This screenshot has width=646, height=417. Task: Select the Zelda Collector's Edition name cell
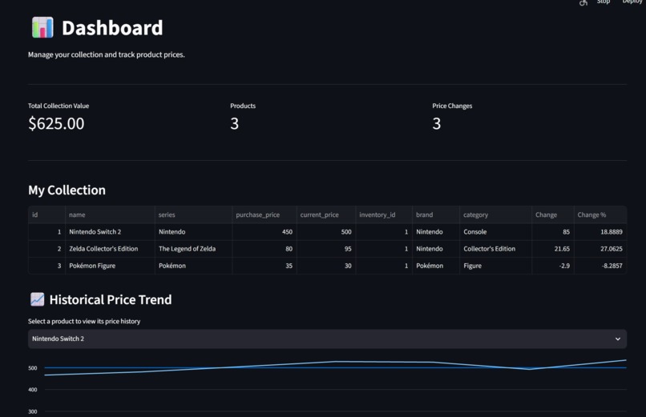pos(110,249)
